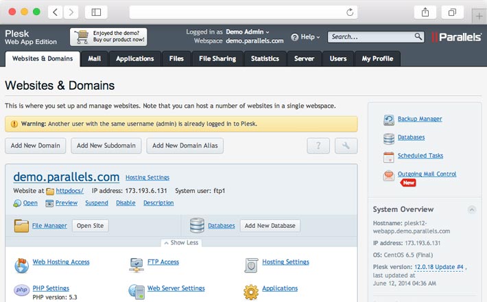Click the wrench tools button
This screenshot has height=302, width=487.
click(346, 146)
